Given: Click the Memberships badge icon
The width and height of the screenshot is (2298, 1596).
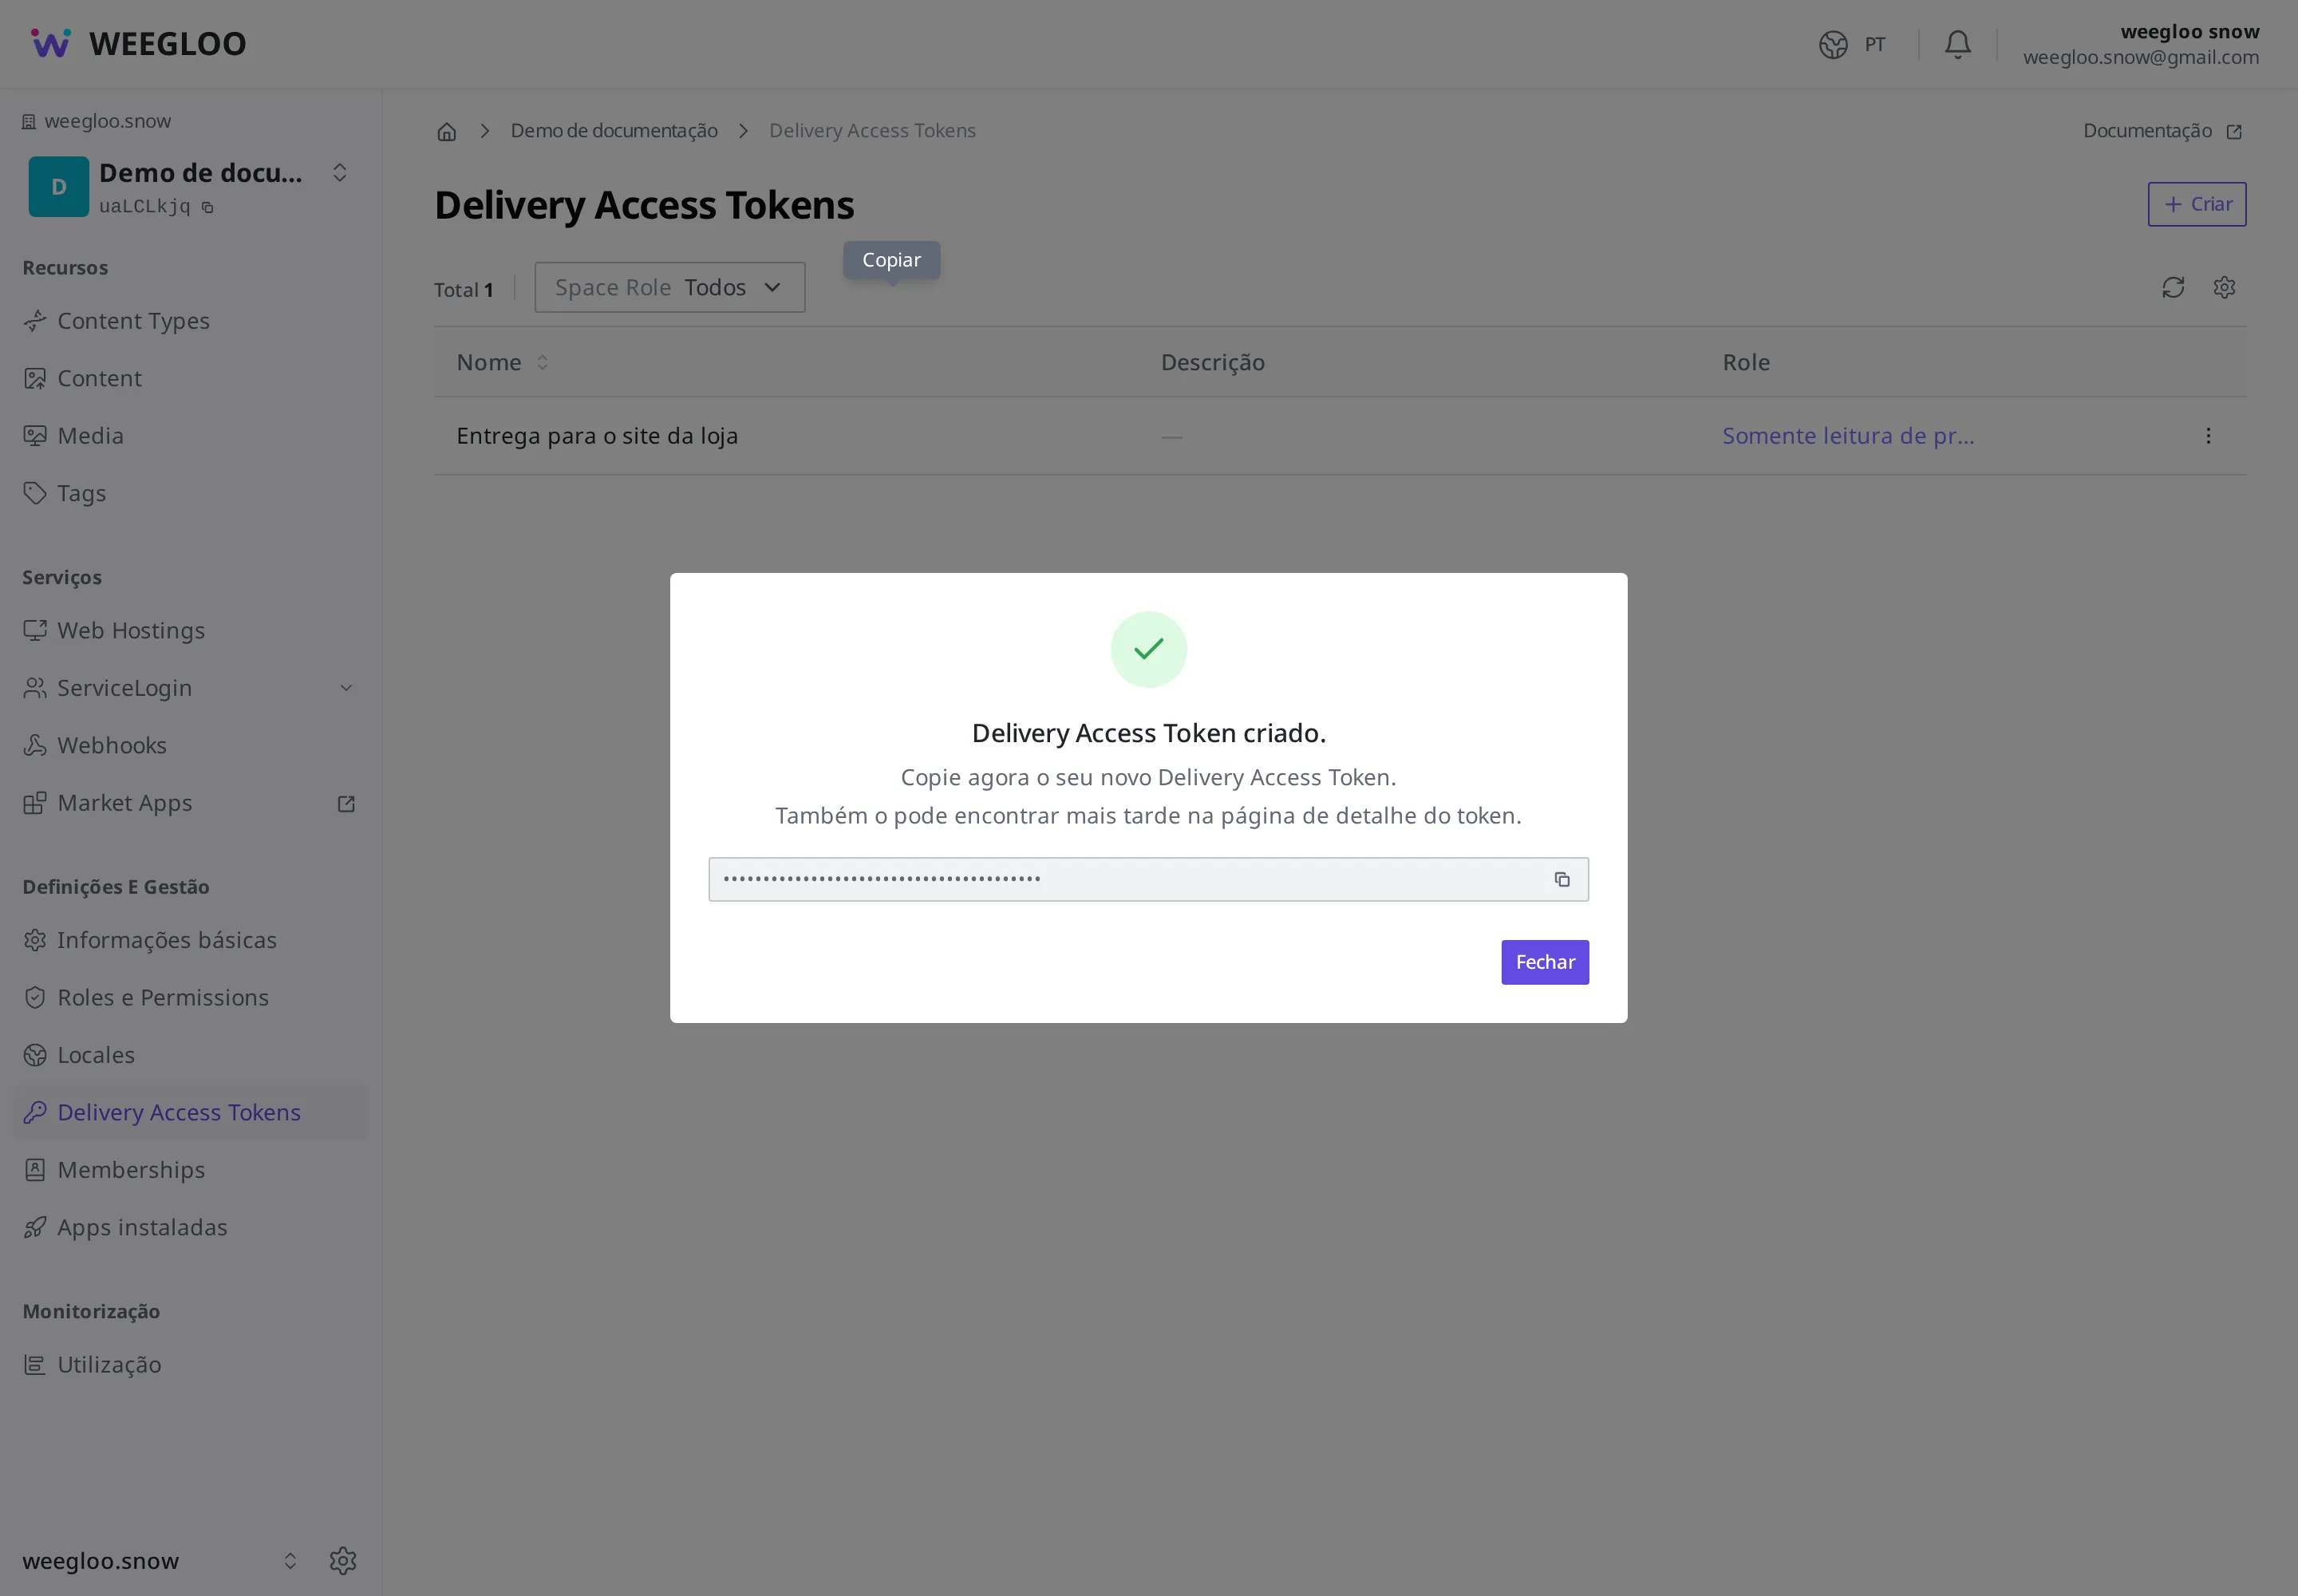Looking at the screenshot, I should click(35, 1170).
